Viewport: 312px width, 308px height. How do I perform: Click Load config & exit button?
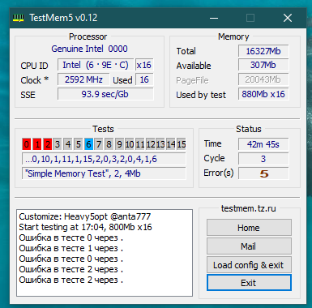coord(249,265)
